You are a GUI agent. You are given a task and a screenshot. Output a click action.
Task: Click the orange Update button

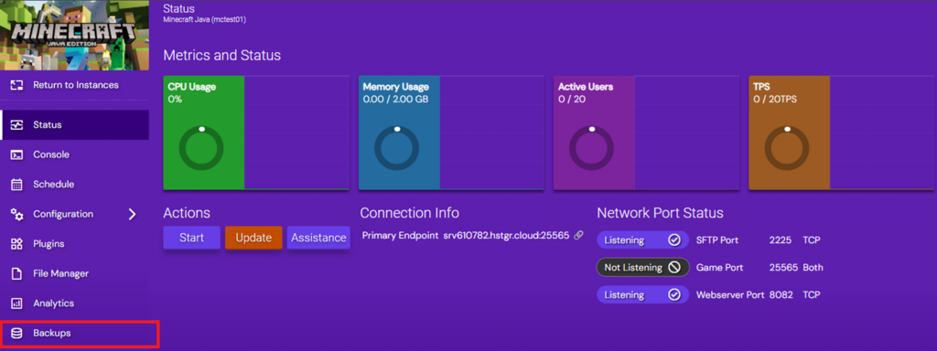pyautogui.click(x=253, y=238)
